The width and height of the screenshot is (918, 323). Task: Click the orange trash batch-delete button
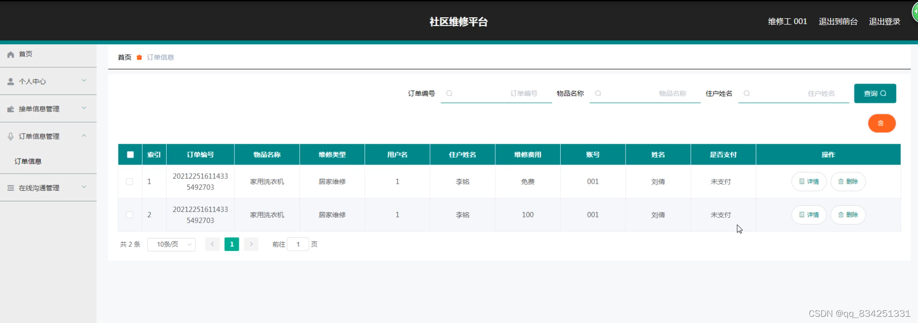coord(881,124)
